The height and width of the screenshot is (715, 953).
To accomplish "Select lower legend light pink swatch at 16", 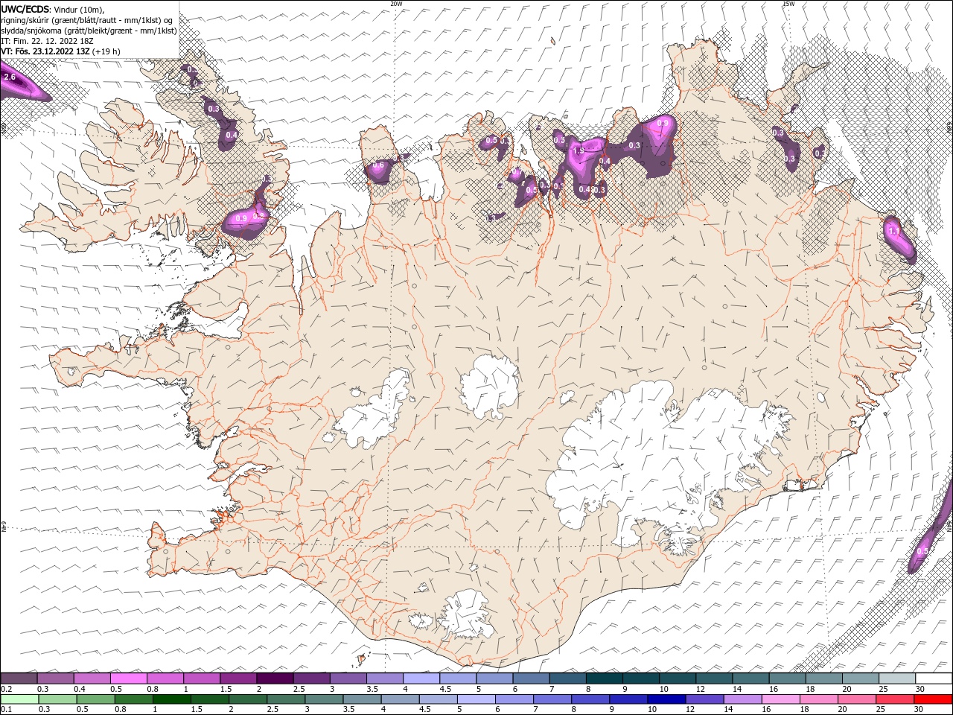I will pos(780,699).
